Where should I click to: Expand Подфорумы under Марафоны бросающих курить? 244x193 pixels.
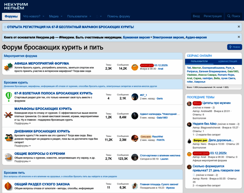[22, 123]
